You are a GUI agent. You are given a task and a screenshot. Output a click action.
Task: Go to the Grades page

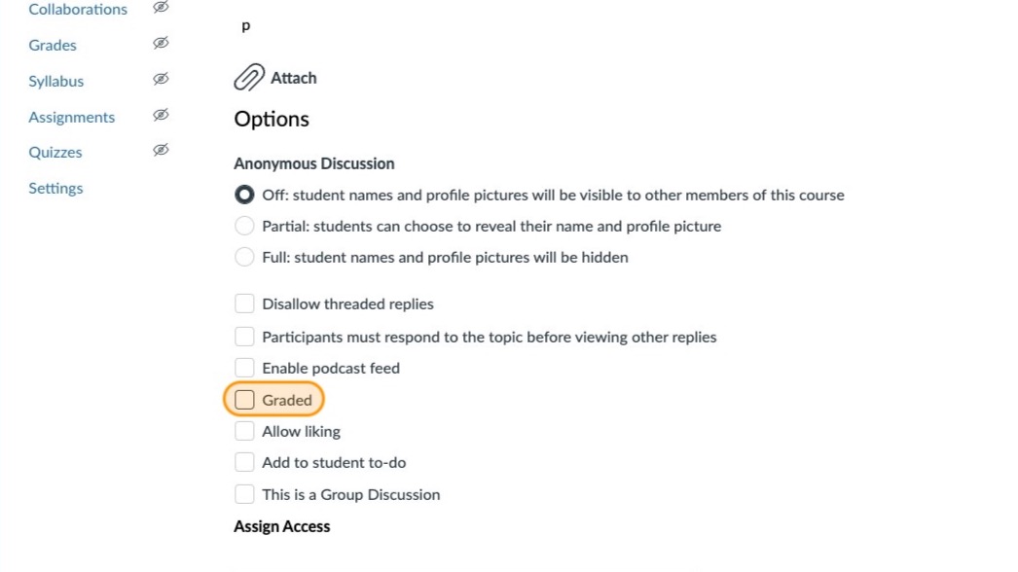(53, 45)
